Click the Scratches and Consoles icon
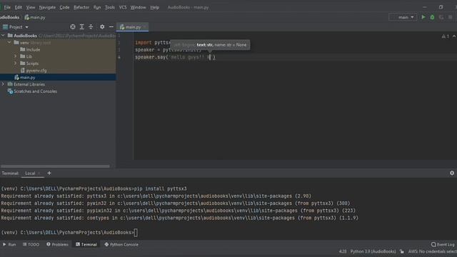457x257 pixels. [x=10, y=91]
